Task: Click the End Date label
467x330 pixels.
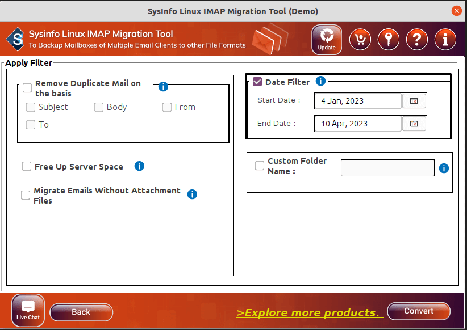Action: coord(276,123)
